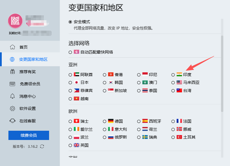Open the 变更国家和地区 menu item

click(x=33, y=60)
